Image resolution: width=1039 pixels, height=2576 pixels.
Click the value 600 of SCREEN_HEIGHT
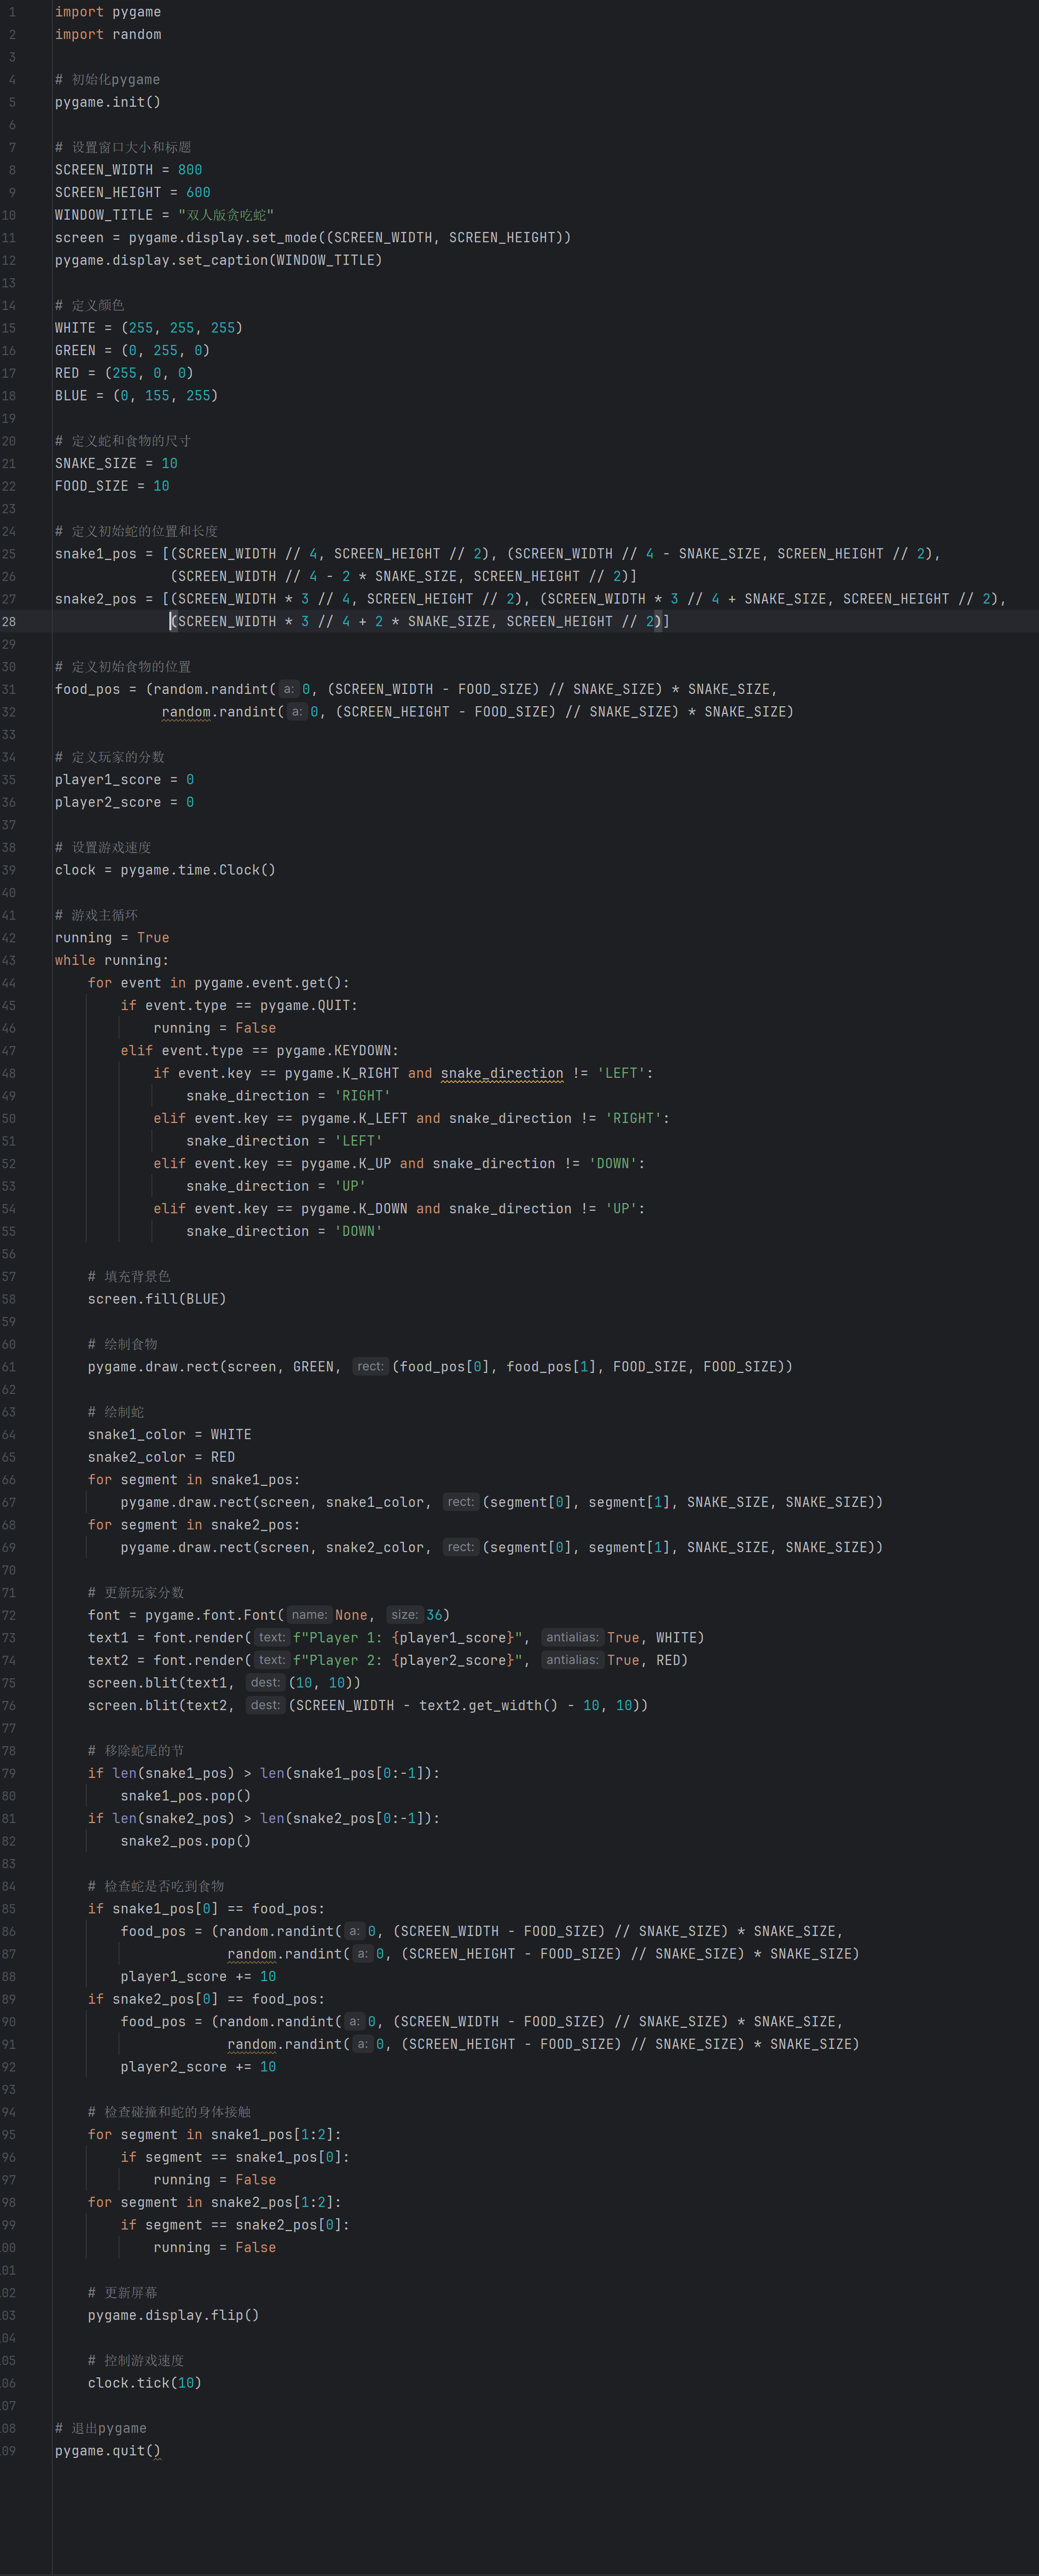tap(198, 193)
